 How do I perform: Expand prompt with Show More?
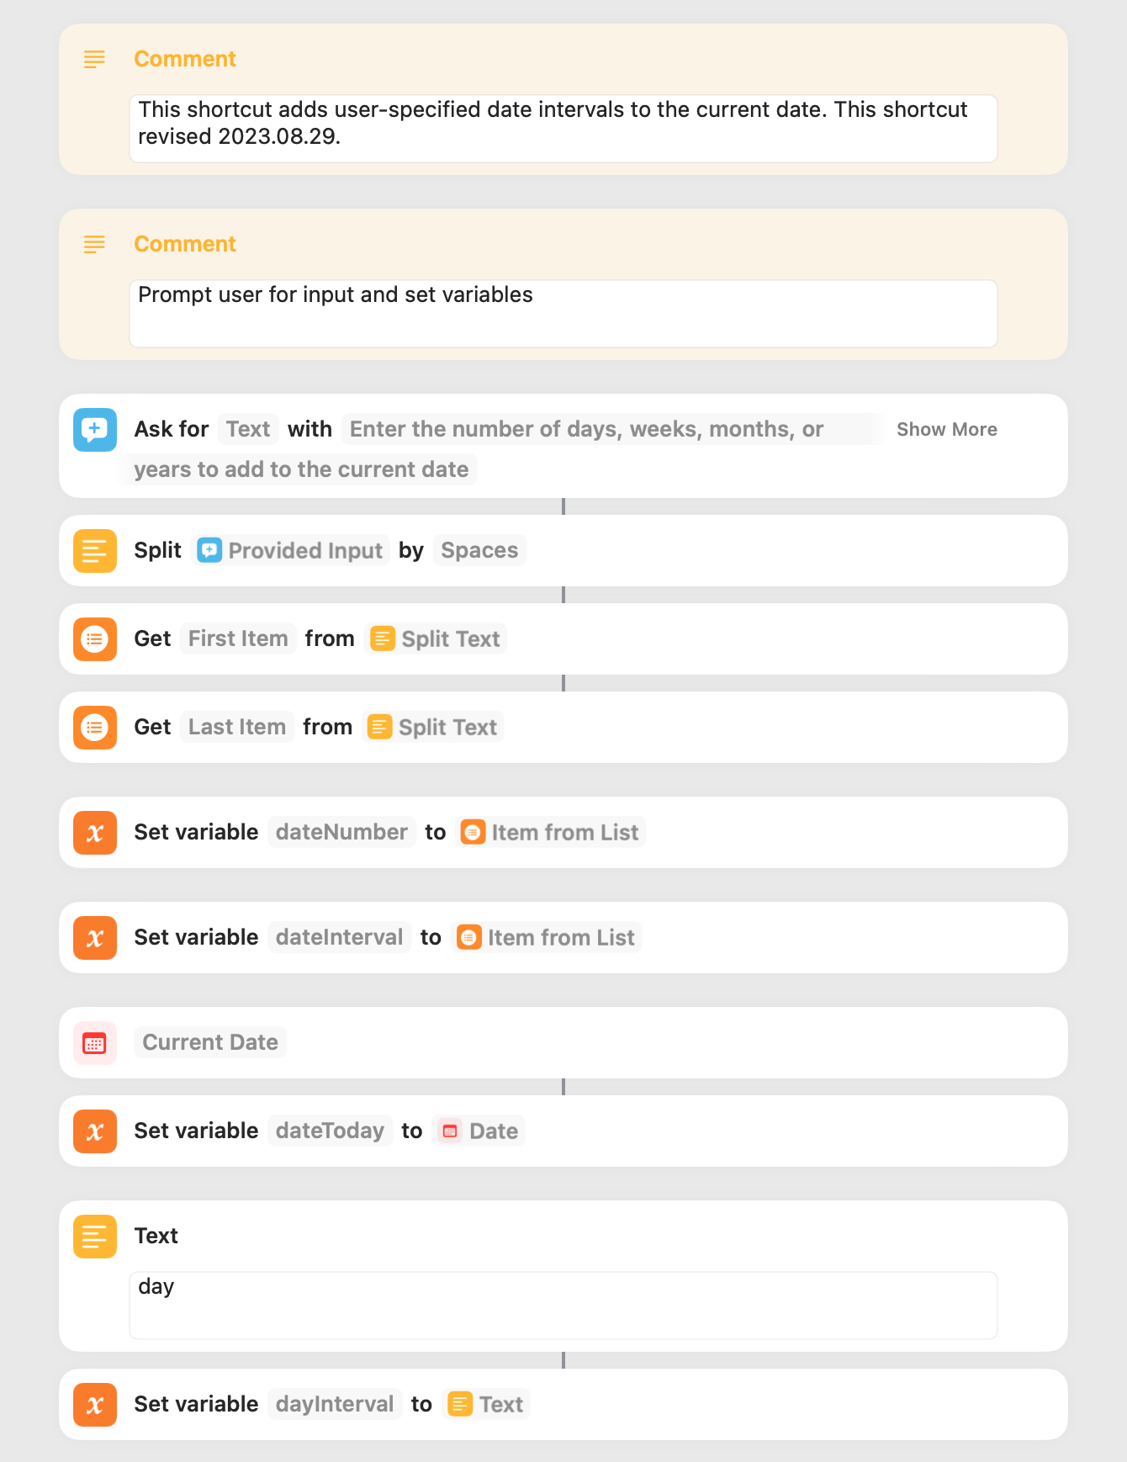pyautogui.click(x=946, y=429)
